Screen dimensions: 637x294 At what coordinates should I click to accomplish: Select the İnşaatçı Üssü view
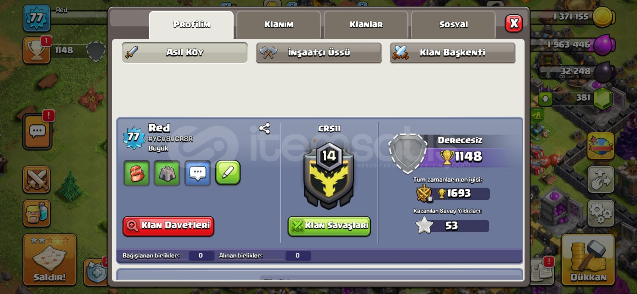[x=319, y=53]
